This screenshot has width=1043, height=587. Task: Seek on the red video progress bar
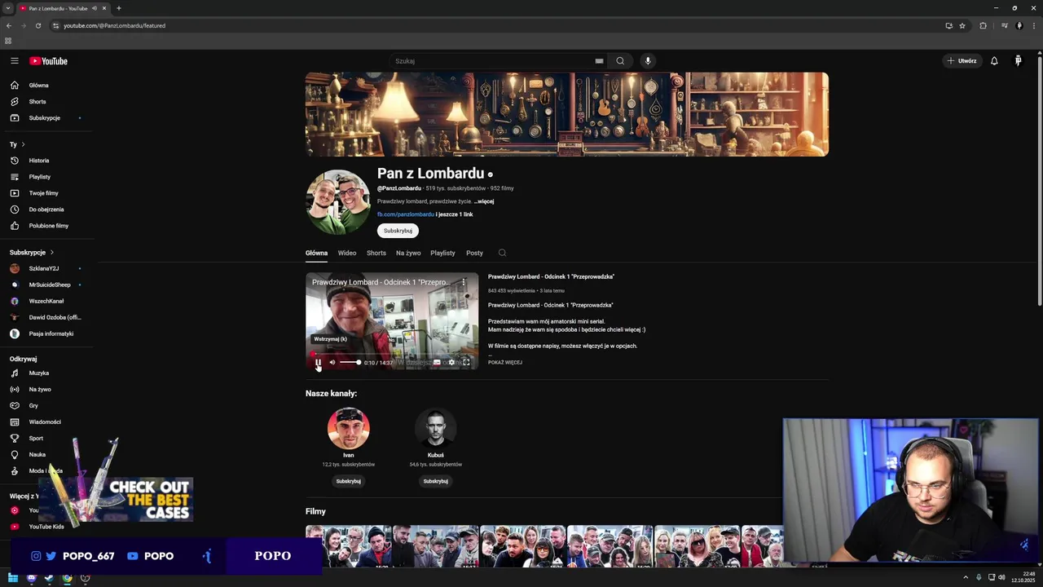tap(392, 354)
